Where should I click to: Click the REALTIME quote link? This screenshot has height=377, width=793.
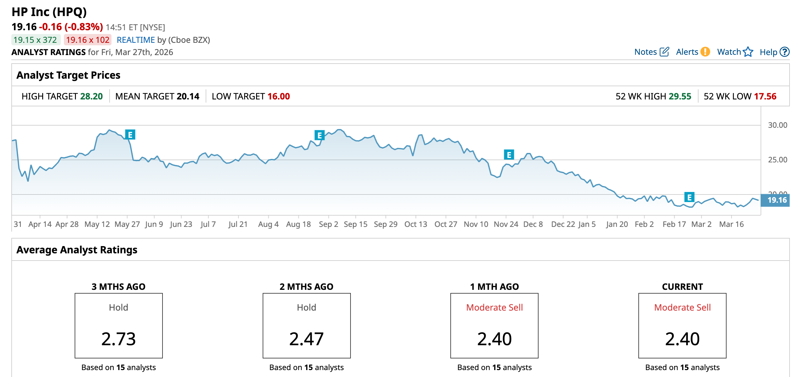[136, 40]
